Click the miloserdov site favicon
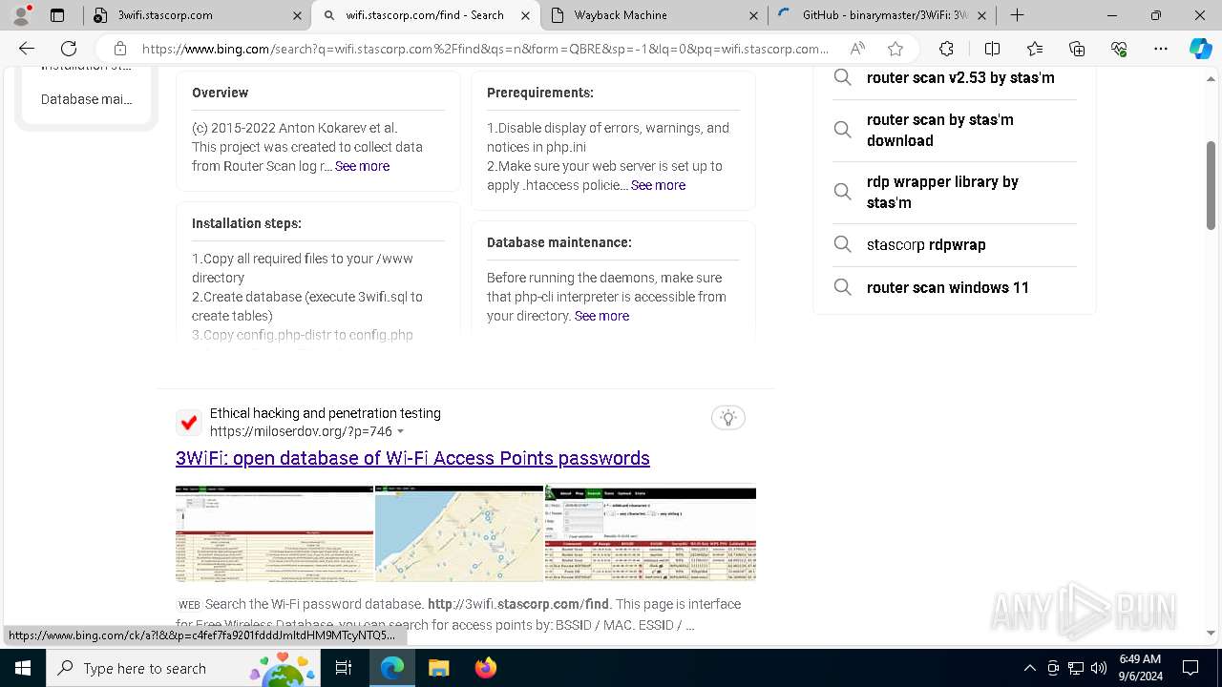Screen dimensions: 1222x687 189,422
